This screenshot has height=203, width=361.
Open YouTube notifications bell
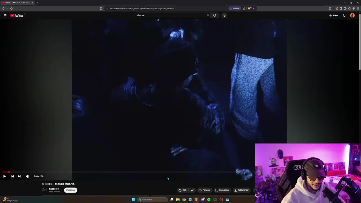point(344,15)
